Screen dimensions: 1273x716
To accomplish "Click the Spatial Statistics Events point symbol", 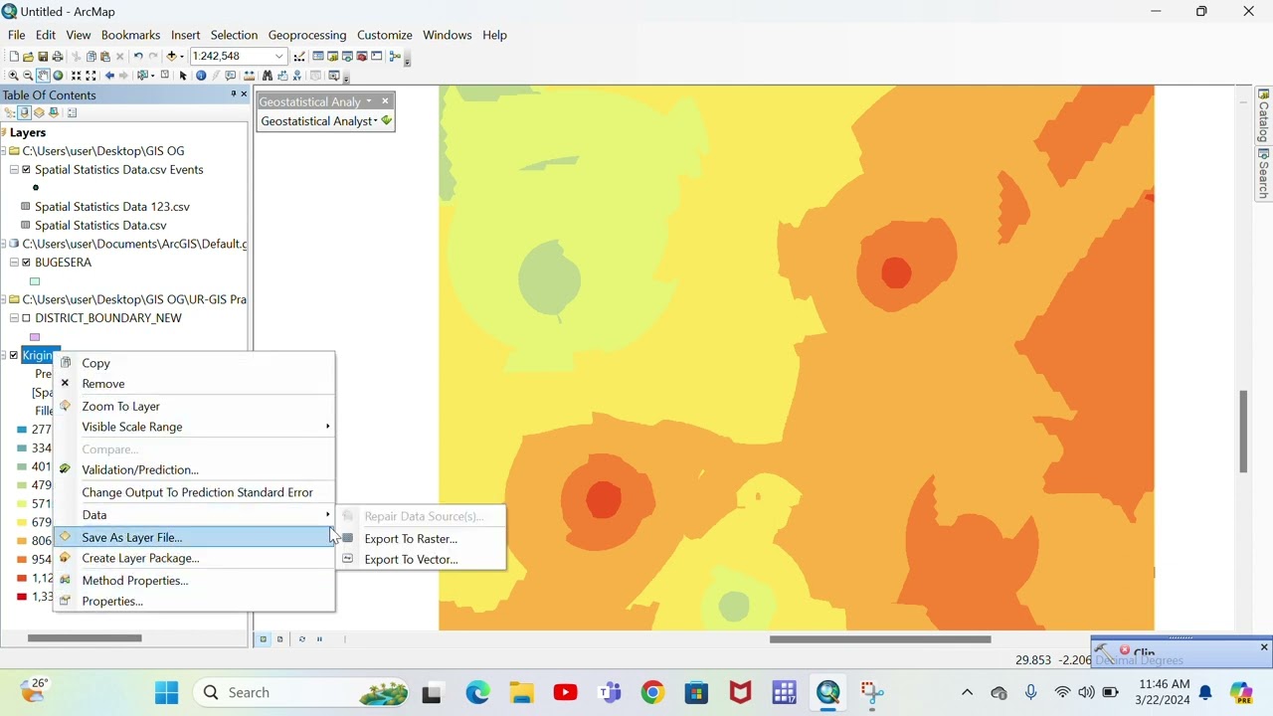I will [x=36, y=188].
